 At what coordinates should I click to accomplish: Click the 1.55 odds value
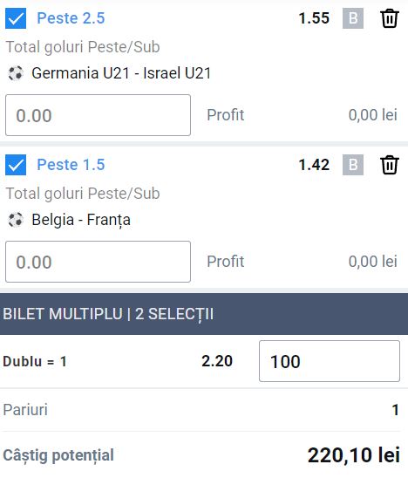314,18
